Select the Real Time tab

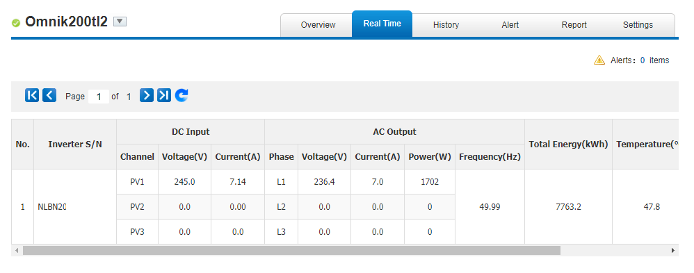(382, 24)
